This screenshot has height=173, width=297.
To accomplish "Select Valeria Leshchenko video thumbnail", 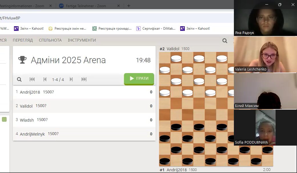I will (265, 55).
